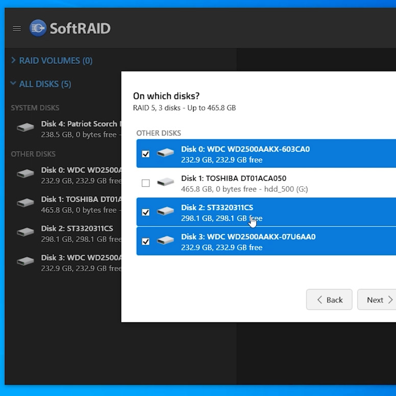This screenshot has height=396, width=396.
Task: Select Disk 1: TOSHIBA in sidebar list
Action: (68, 205)
